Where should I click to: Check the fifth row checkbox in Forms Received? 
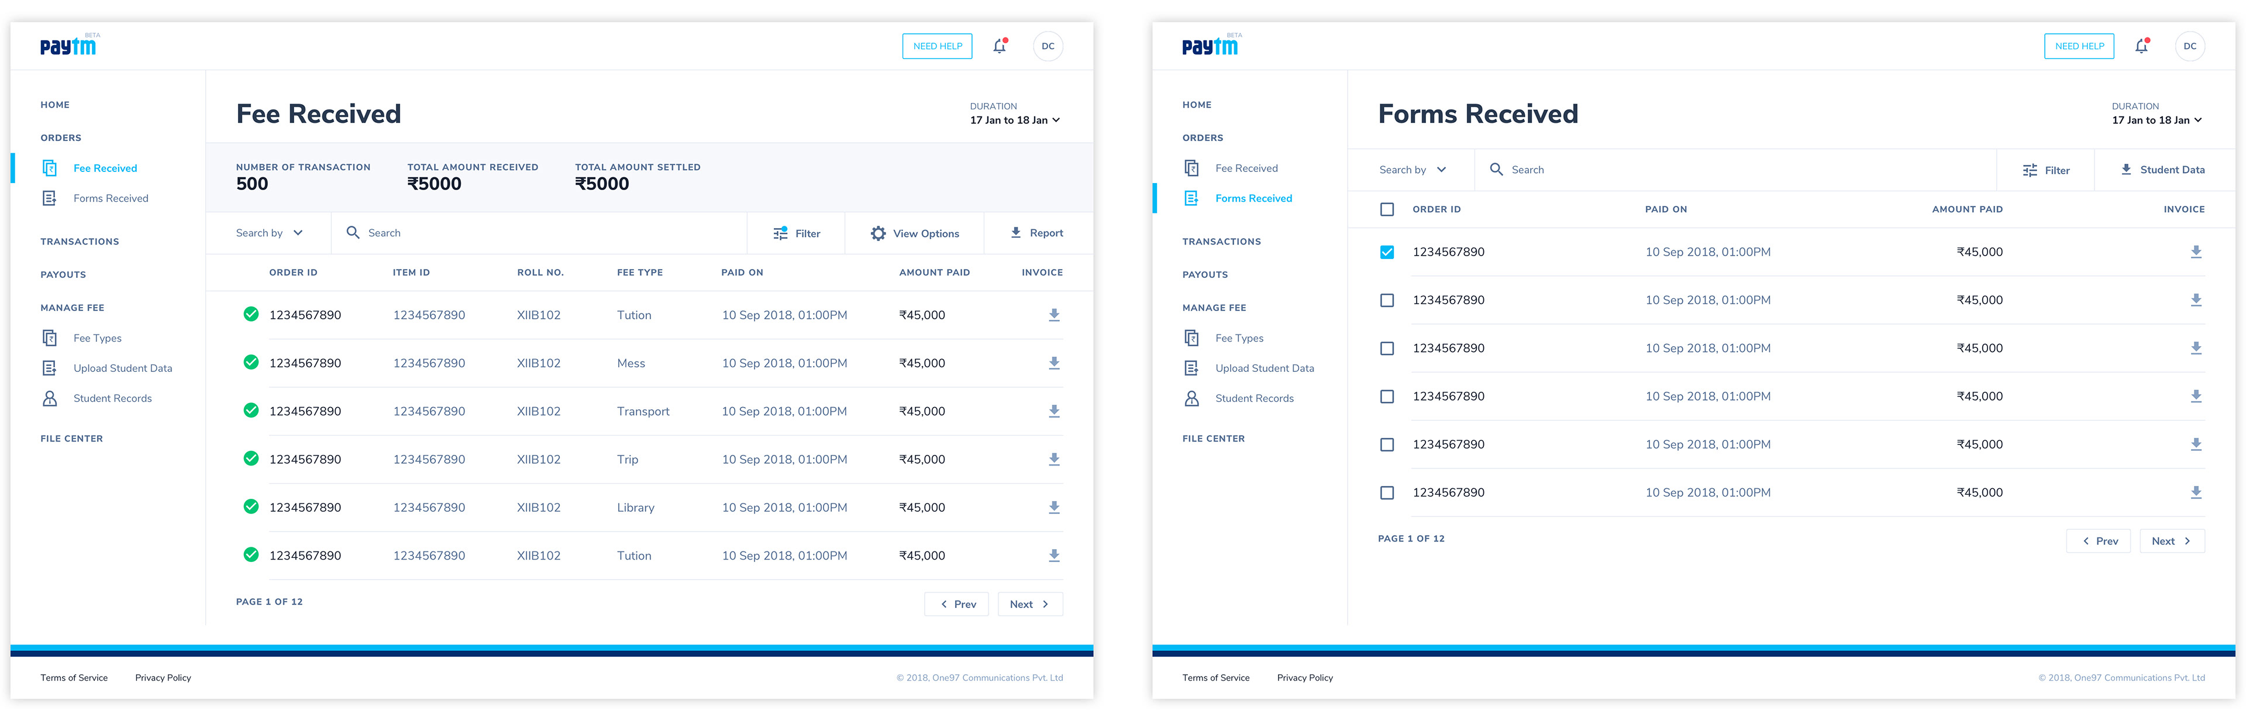click(1387, 444)
